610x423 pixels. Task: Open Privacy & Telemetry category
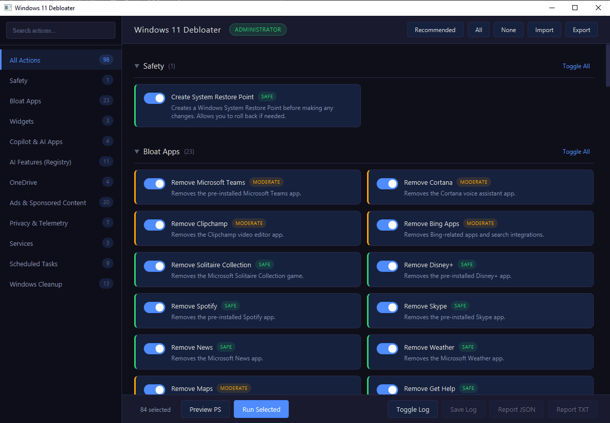coord(61,223)
